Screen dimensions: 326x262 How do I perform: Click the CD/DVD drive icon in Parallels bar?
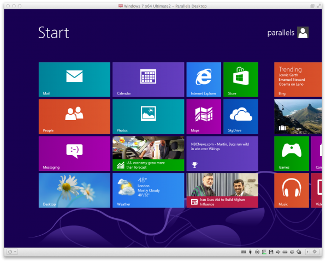(257, 252)
